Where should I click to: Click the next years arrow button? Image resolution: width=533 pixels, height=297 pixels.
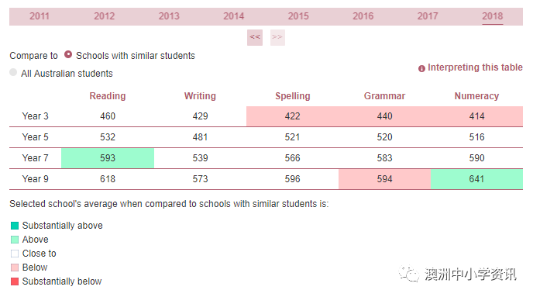(277, 37)
